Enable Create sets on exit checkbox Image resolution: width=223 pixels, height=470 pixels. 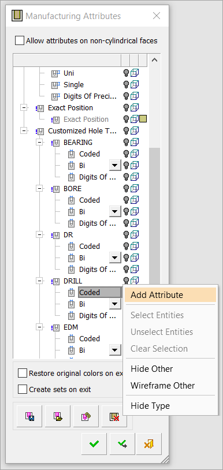[23, 389]
